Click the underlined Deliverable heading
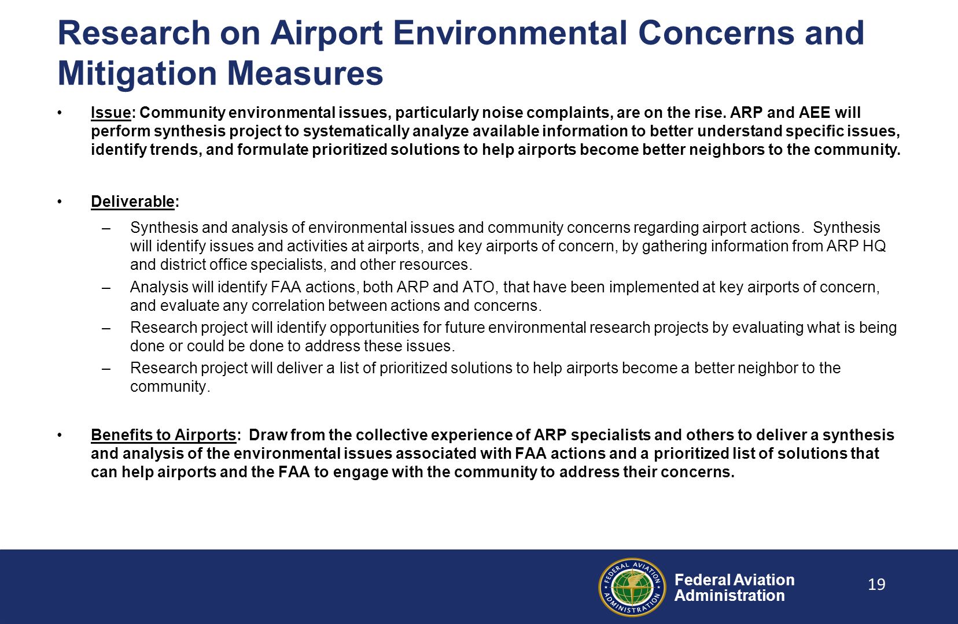The image size is (958, 624). 132,202
